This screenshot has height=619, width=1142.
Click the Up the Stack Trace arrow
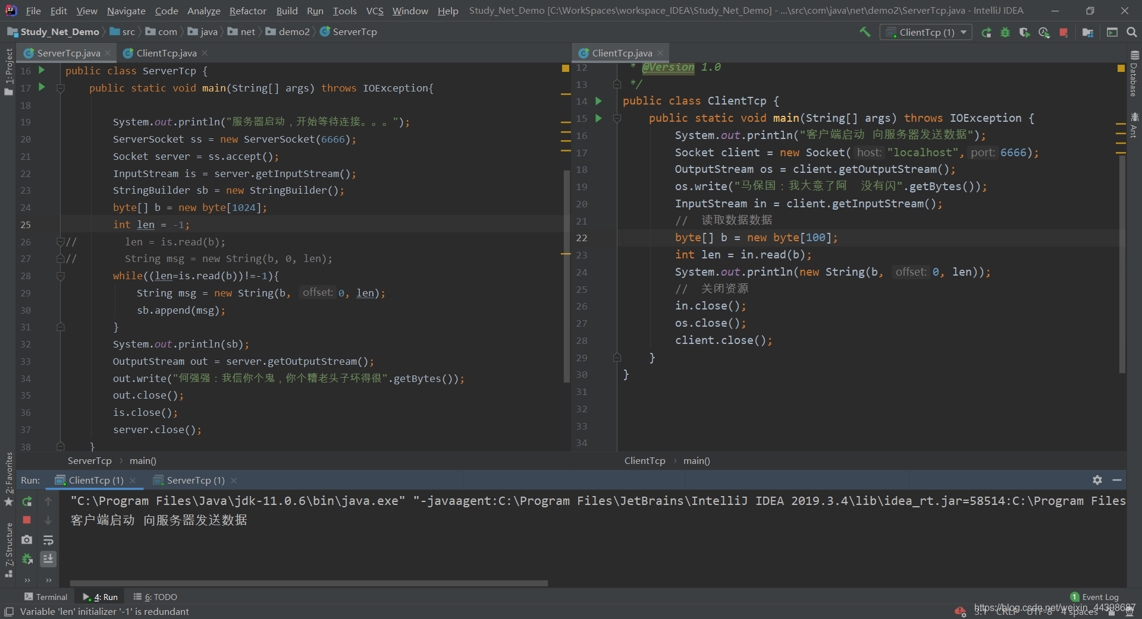[48, 501]
